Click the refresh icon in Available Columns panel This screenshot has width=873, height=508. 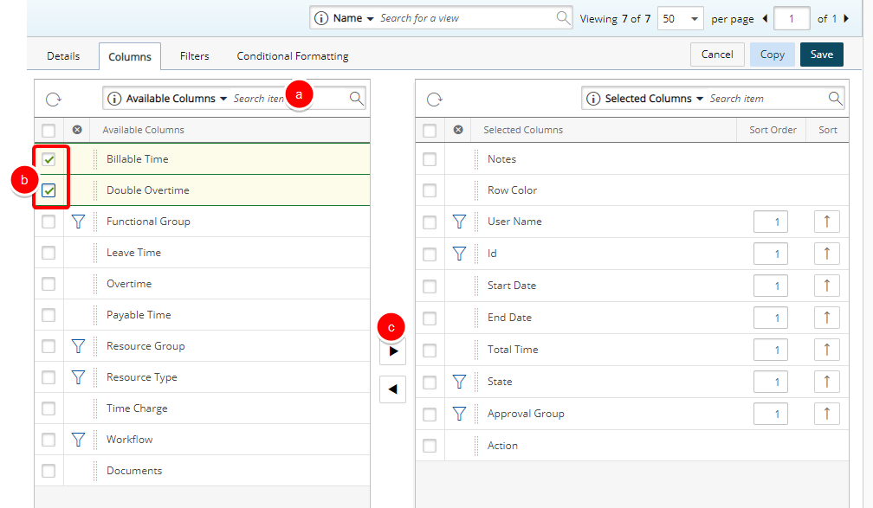tap(54, 100)
